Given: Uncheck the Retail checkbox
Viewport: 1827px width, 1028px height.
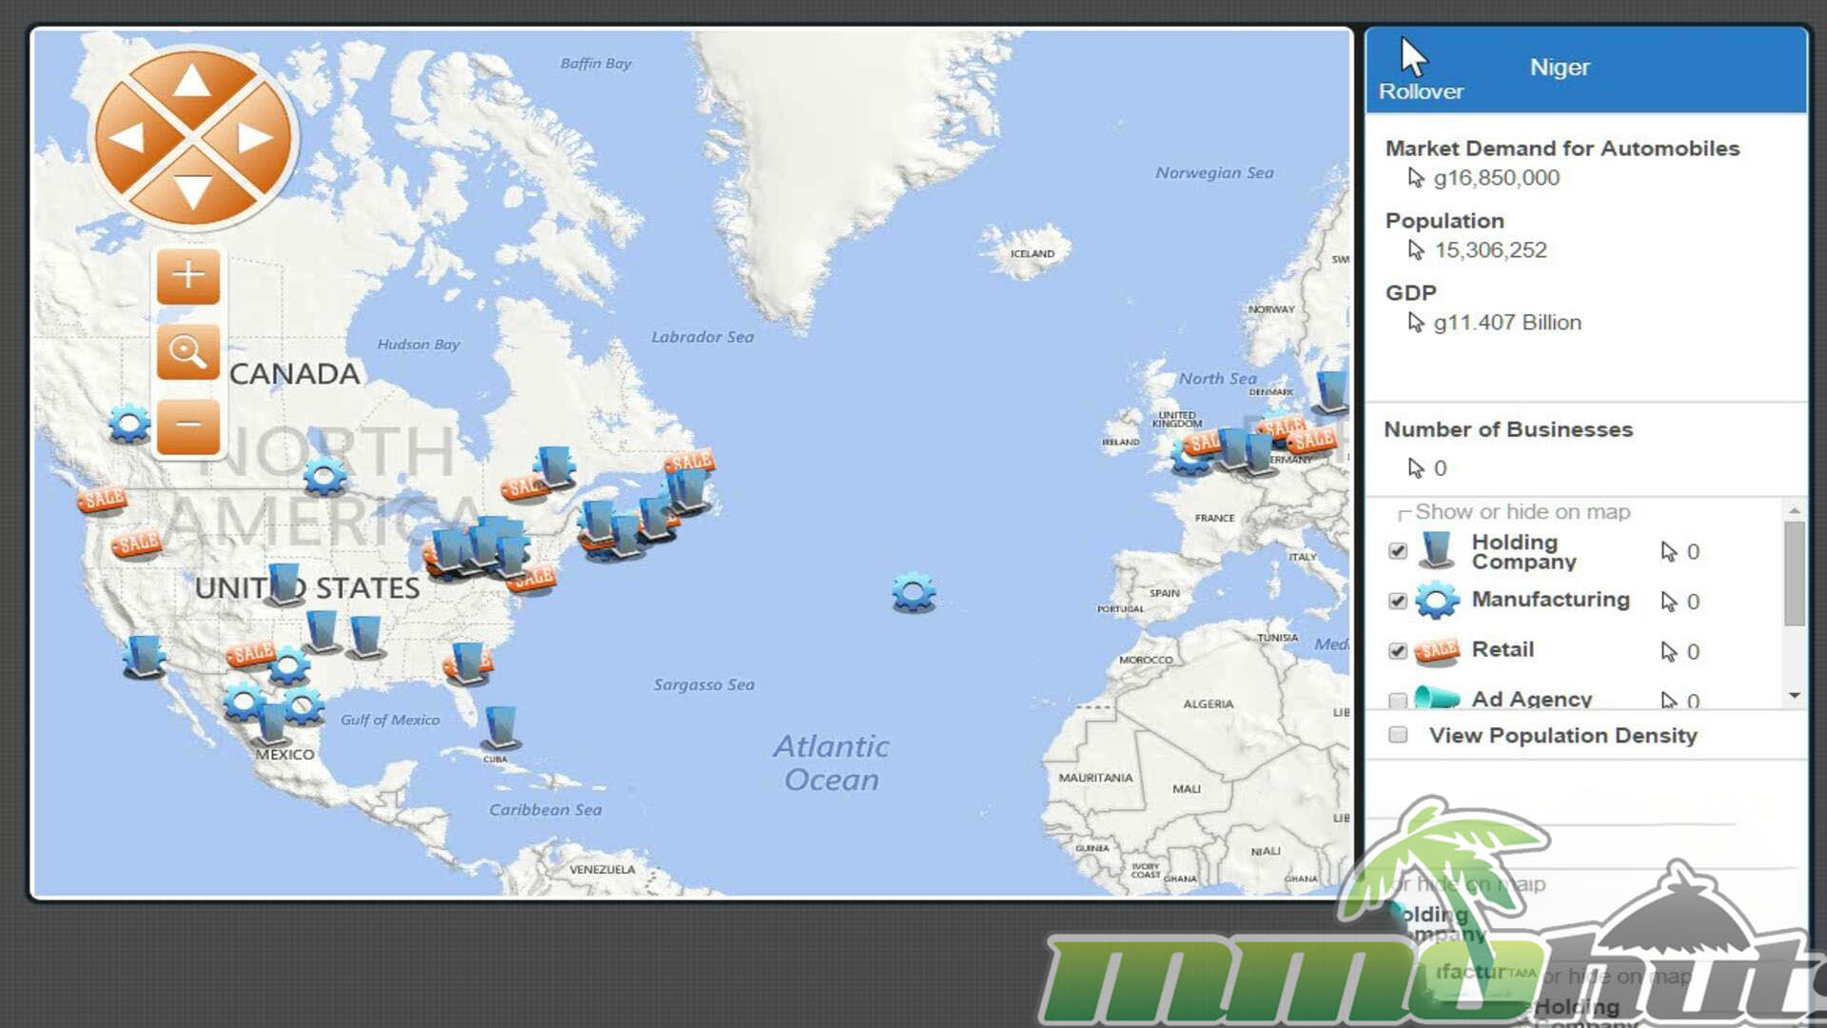Looking at the screenshot, I should [x=1398, y=651].
